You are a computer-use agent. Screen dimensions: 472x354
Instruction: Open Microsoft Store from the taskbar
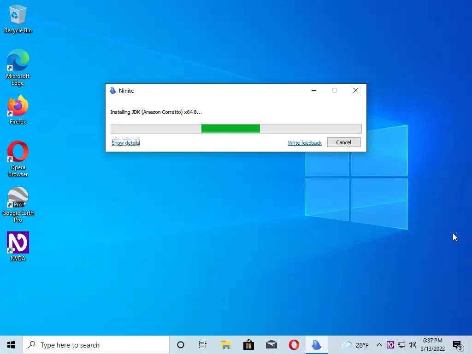click(248, 345)
